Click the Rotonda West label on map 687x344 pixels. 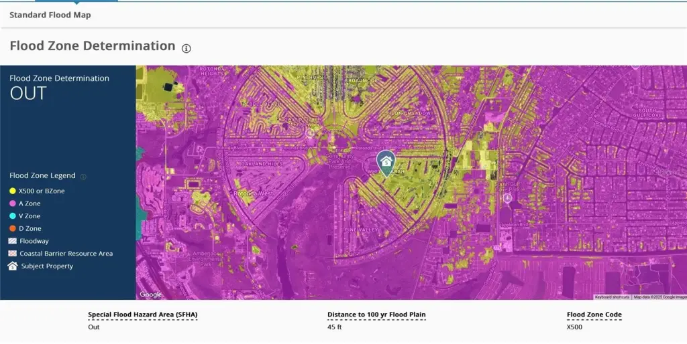coord(253,194)
